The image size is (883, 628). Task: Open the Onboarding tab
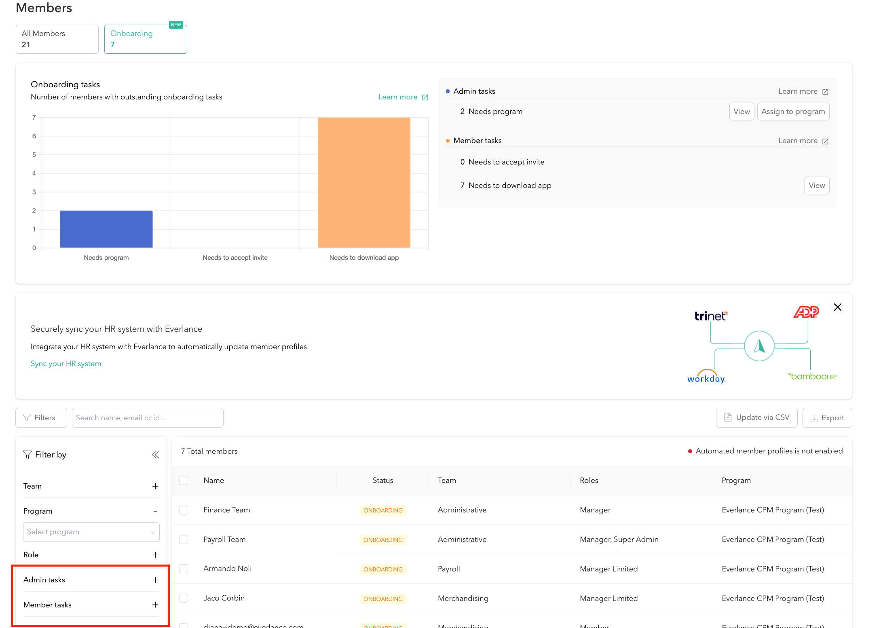point(146,39)
